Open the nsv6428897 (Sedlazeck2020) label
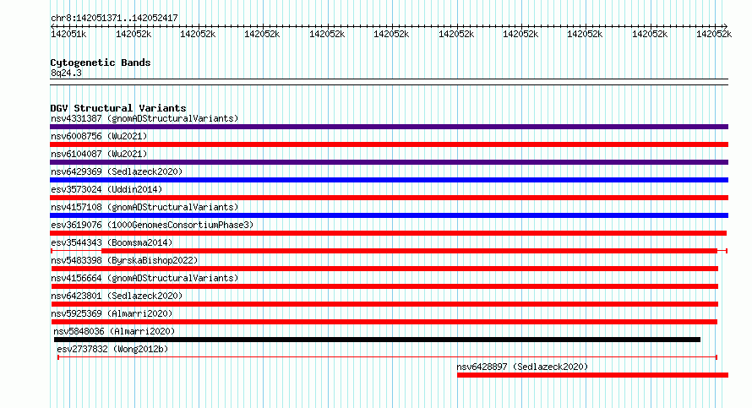This screenshot has width=752, height=408. [x=522, y=367]
